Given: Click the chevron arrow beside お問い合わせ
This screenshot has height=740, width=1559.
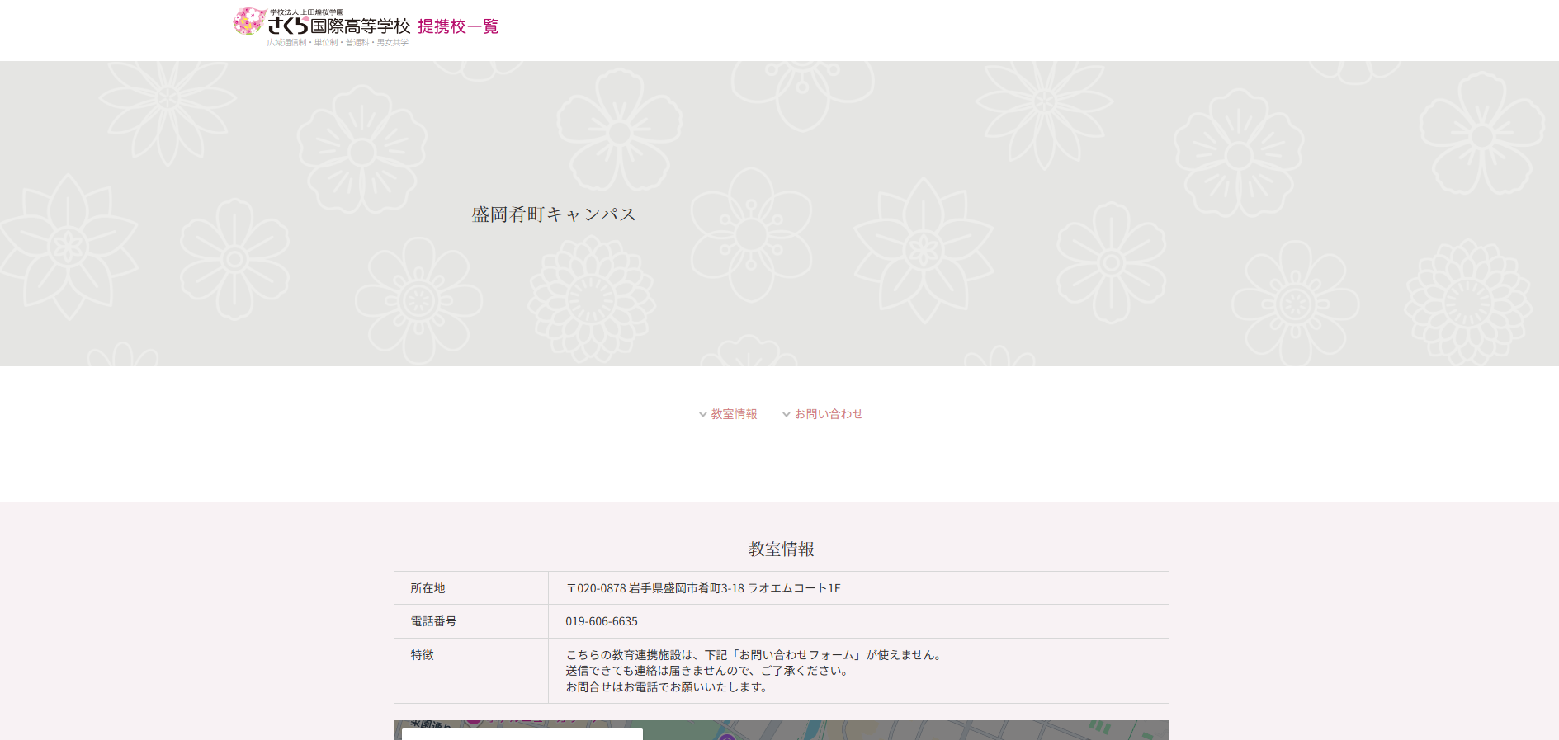Looking at the screenshot, I should tap(787, 415).
